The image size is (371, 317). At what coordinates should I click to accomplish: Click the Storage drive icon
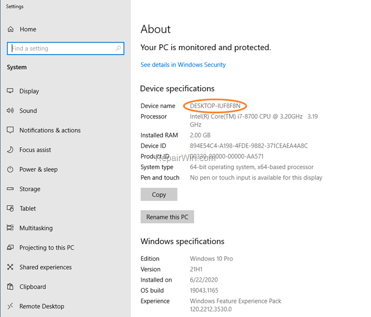coord(10,189)
